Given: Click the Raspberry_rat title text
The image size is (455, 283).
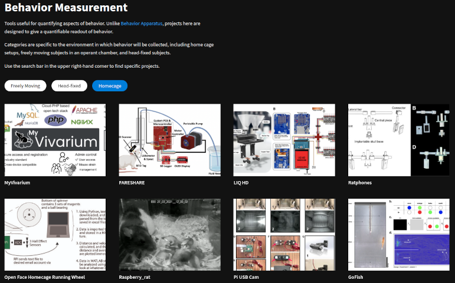Looking at the screenshot, I should (x=135, y=277).
